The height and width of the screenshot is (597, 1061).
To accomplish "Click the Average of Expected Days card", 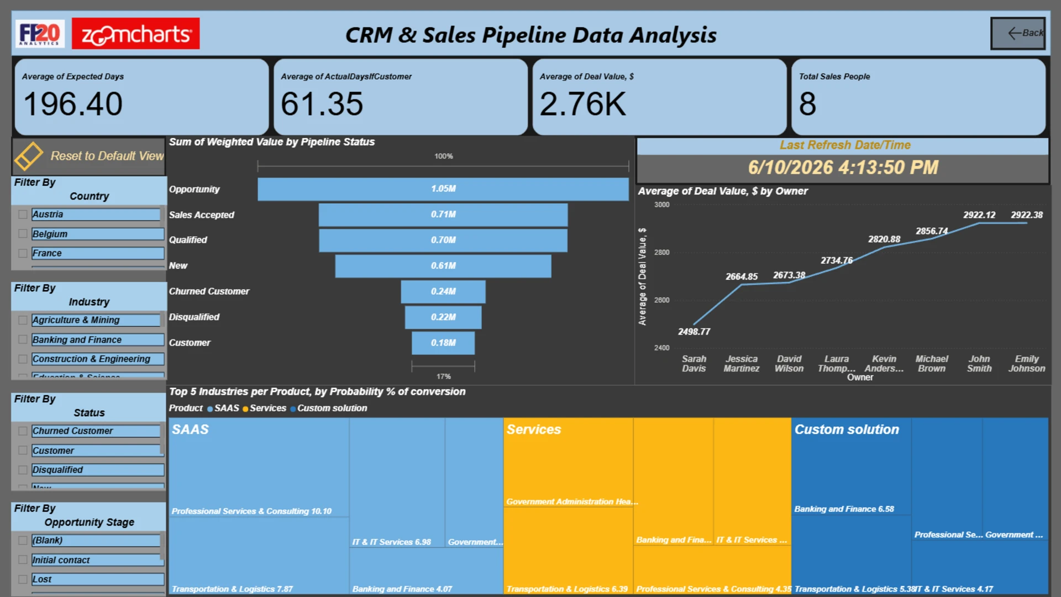I will pos(141,97).
